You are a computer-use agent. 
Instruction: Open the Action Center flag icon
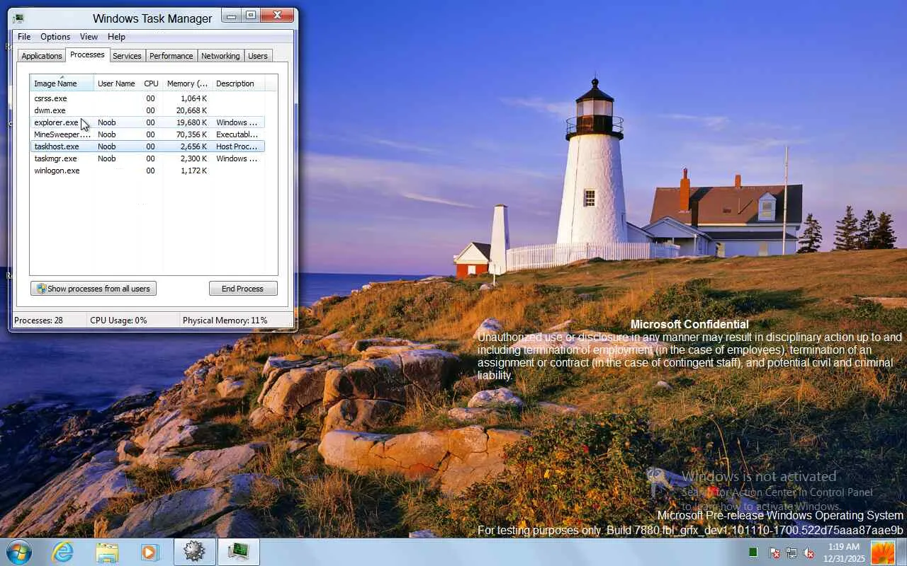click(774, 553)
